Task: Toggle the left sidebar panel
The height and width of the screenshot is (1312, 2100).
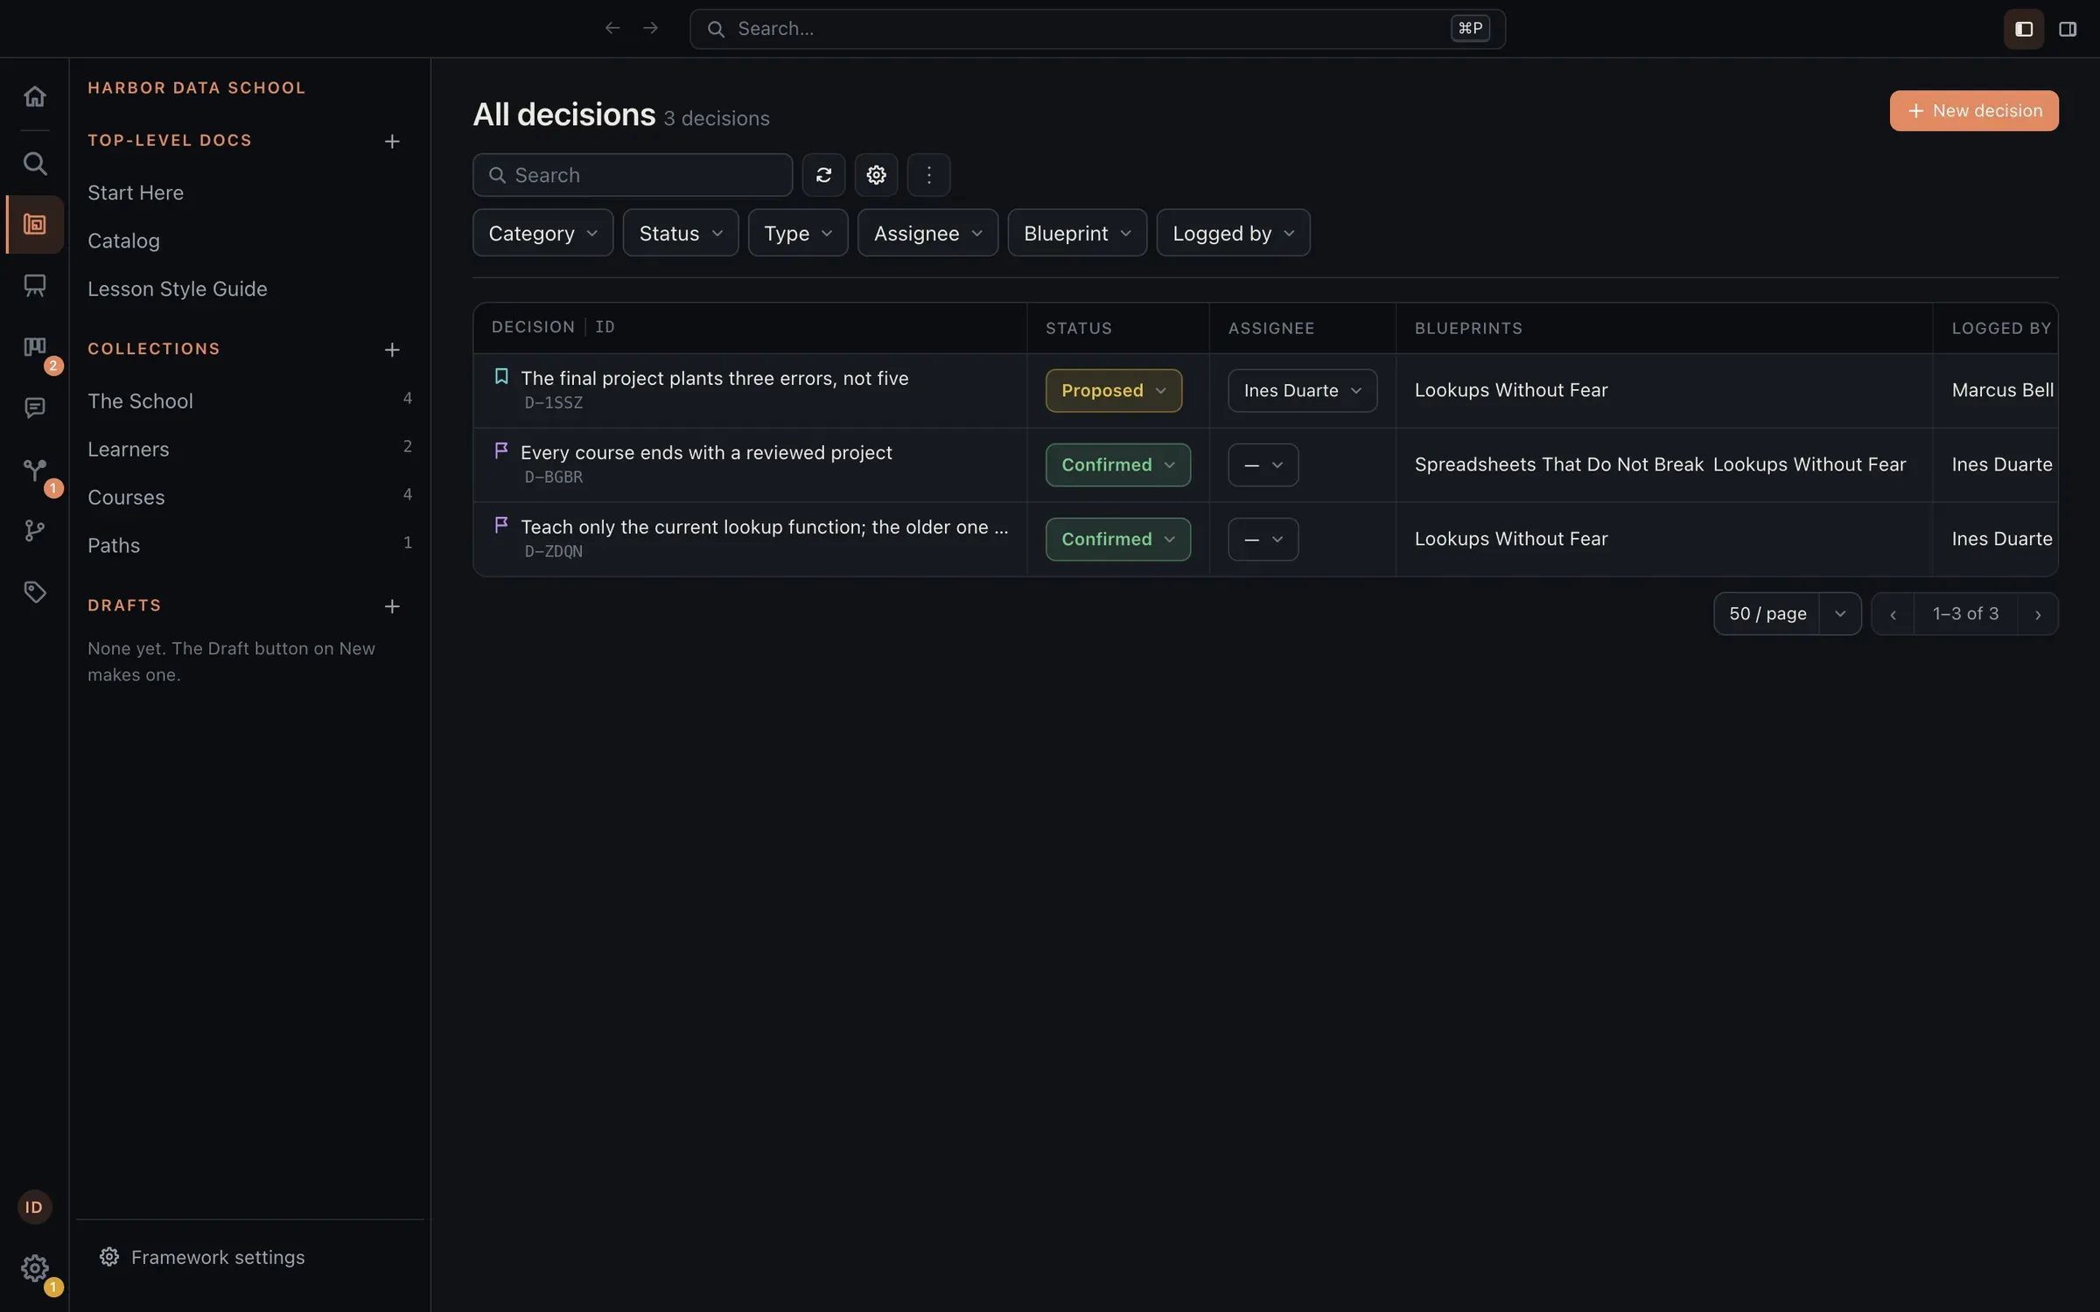Action: pyautogui.click(x=2023, y=29)
